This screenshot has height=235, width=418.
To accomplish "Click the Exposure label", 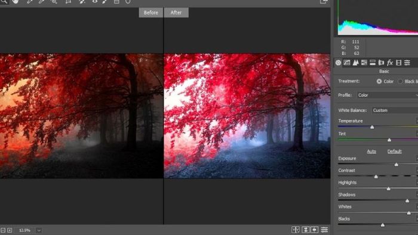I will 347,158.
